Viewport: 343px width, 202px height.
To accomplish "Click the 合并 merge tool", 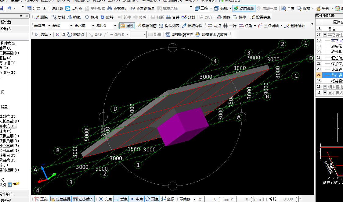I will [173, 17].
